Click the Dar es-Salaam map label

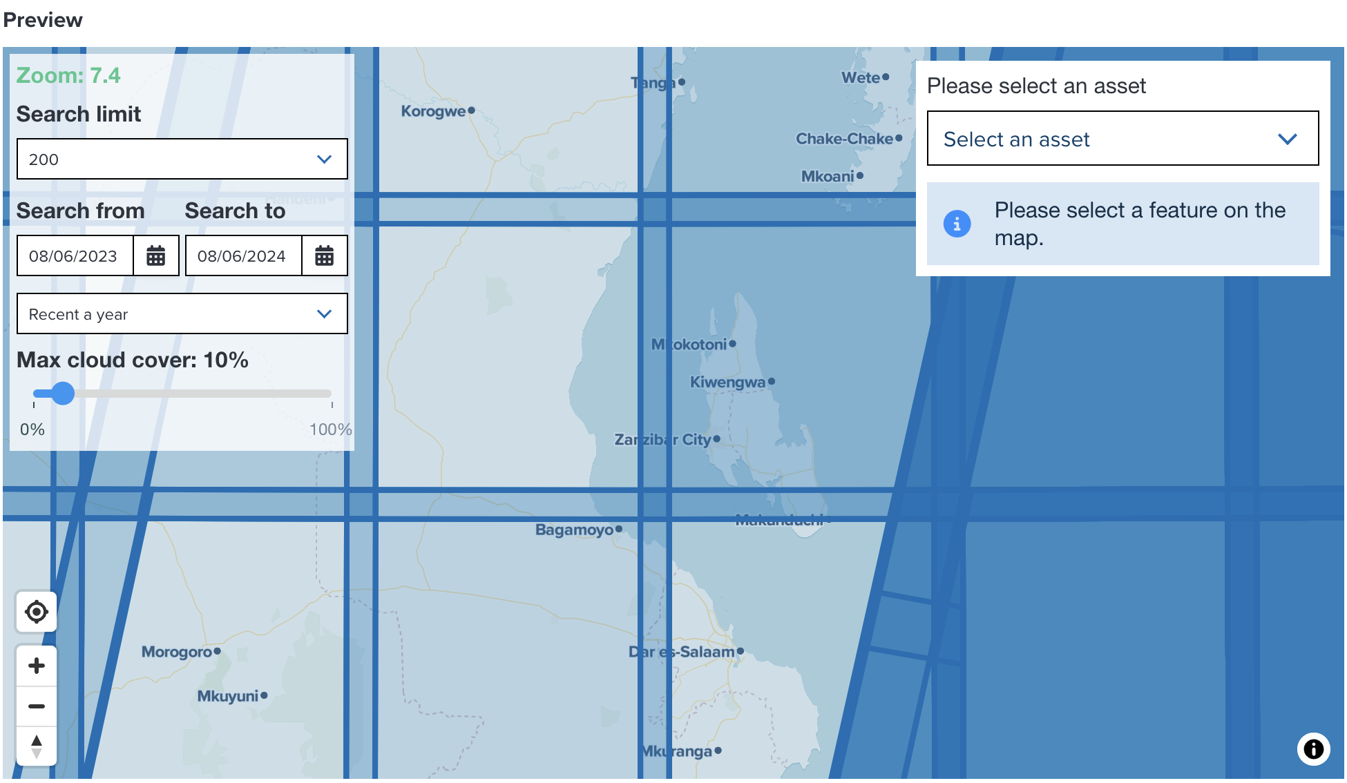[x=681, y=652]
